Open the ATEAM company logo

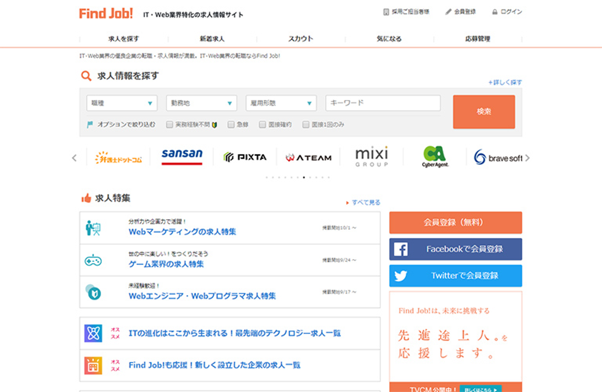[309, 158]
